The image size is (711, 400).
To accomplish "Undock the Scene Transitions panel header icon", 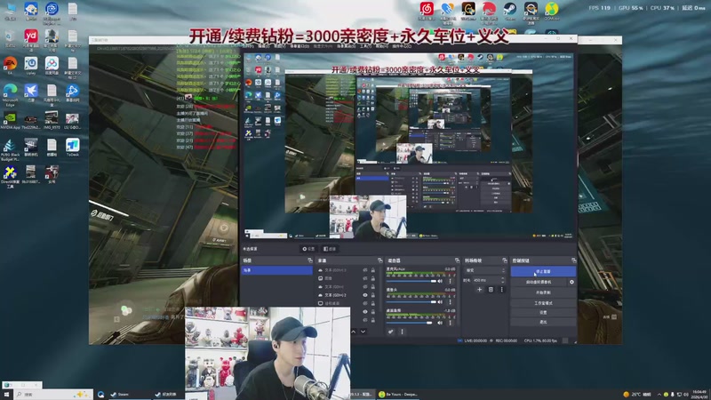I will 505,260.
